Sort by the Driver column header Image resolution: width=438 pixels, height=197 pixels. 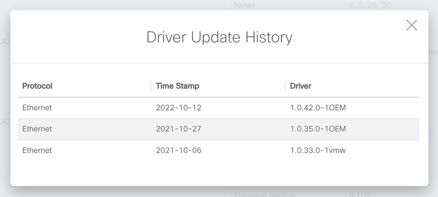point(300,86)
